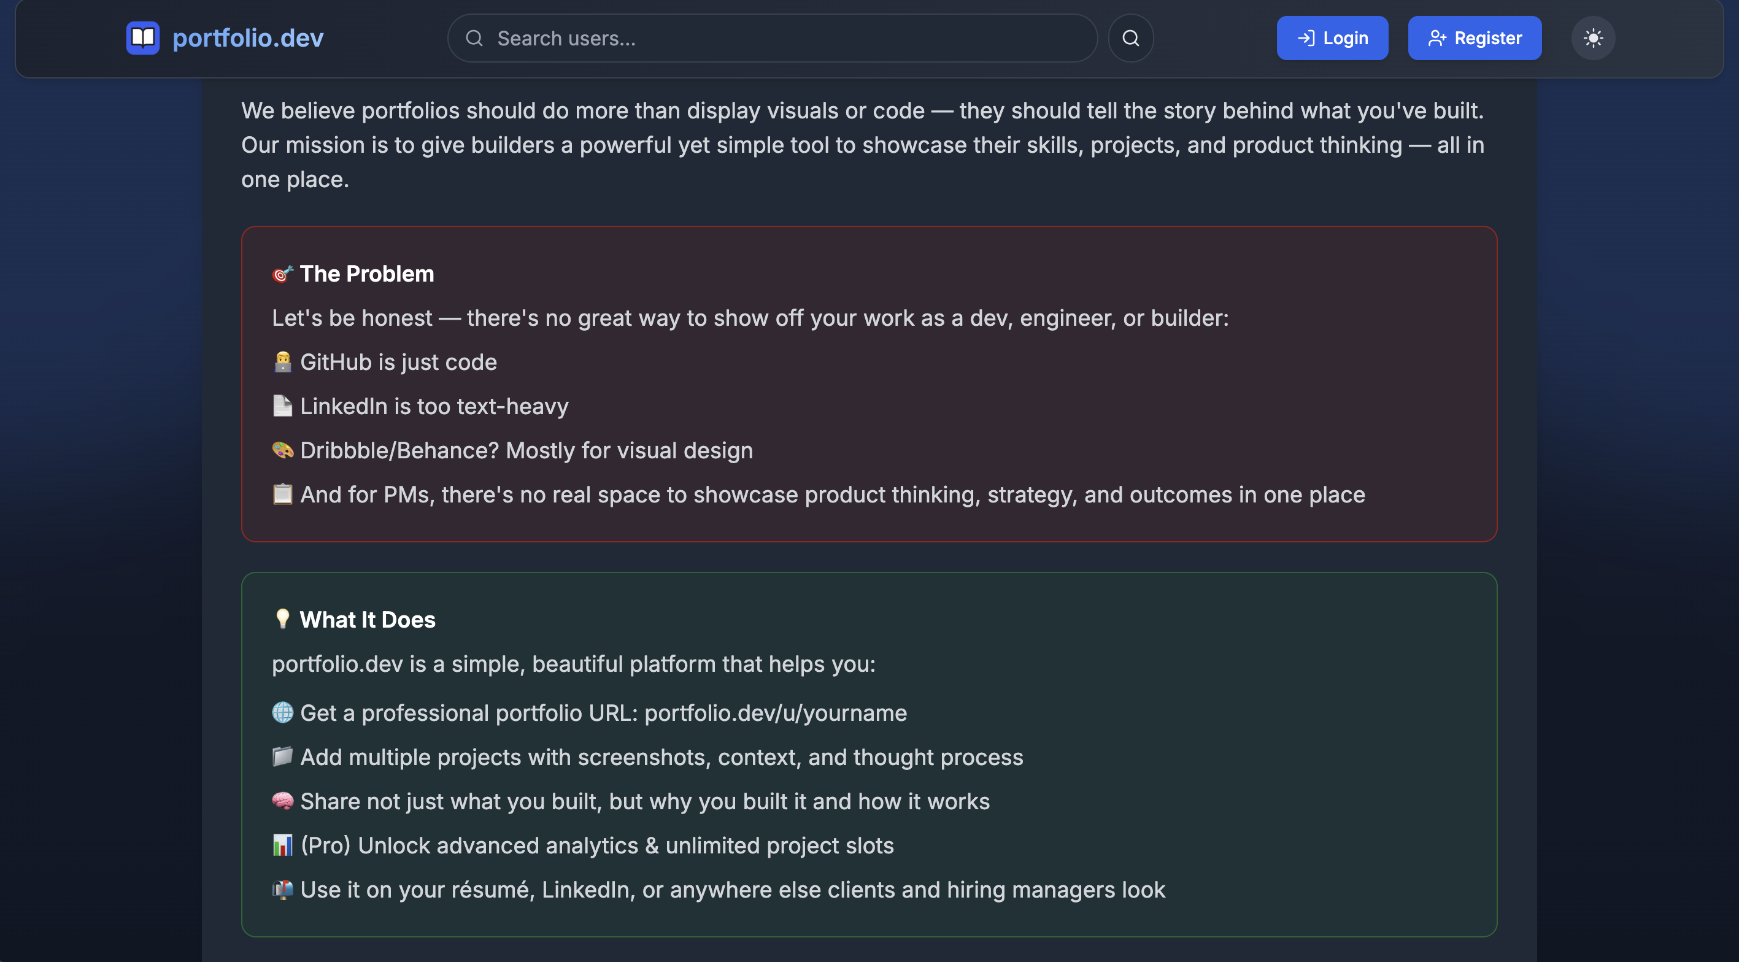
Task: Click the artist palette emoji beside Dribbble/Behance
Action: 282,450
